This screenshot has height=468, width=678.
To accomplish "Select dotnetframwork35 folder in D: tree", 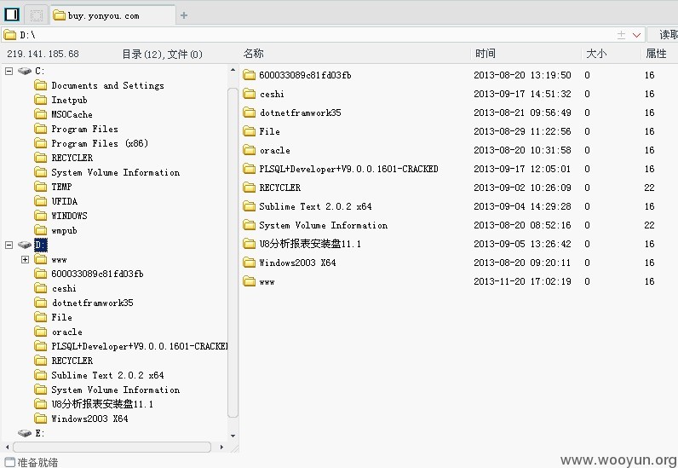I will click(x=93, y=303).
